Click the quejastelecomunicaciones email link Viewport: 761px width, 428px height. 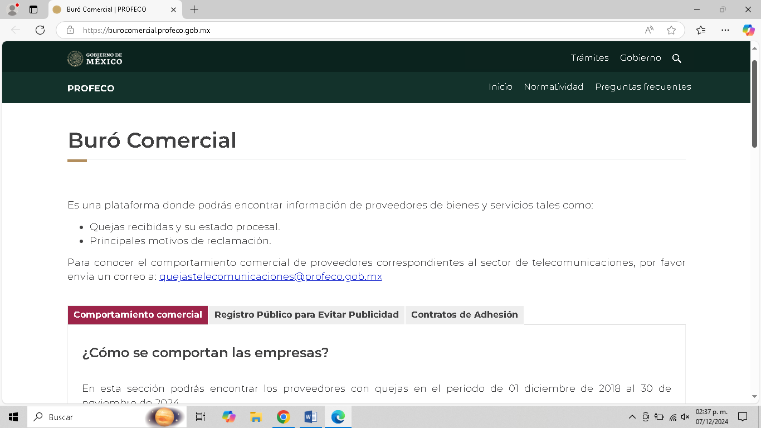click(x=270, y=276)
